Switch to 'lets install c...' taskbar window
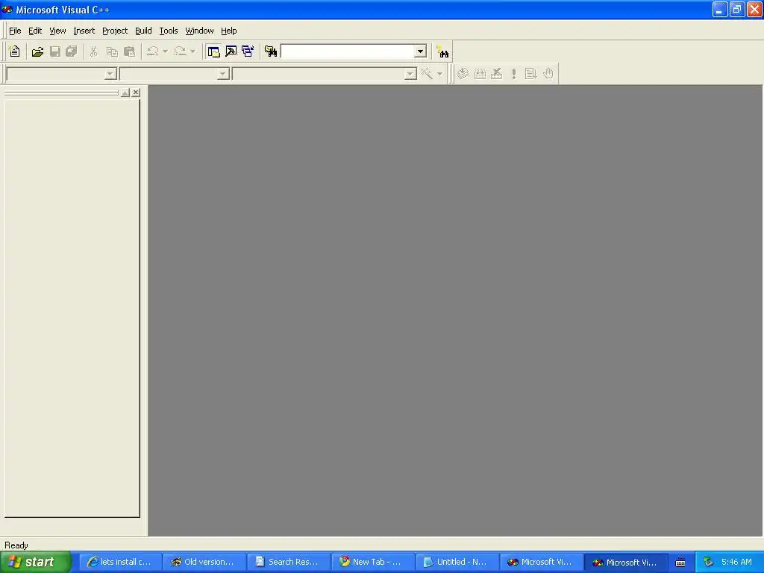 pyautogui.click(x=120, y=562)
